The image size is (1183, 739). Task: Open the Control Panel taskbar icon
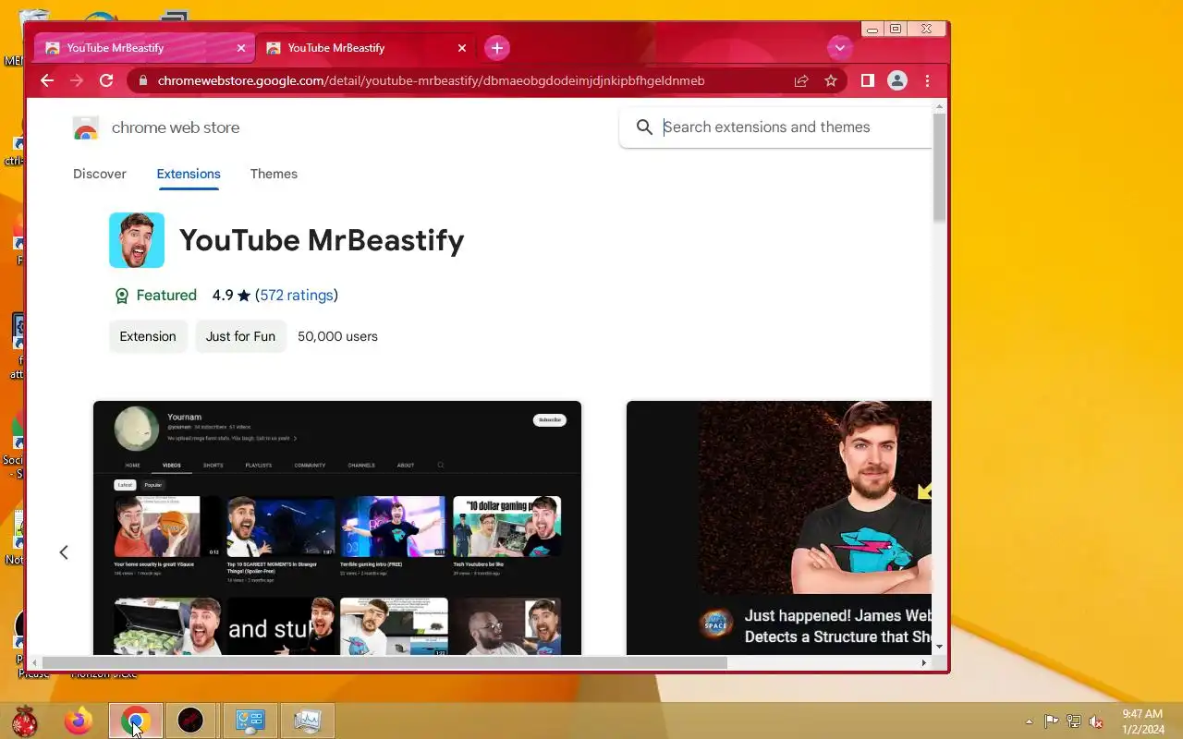point(250,721)
